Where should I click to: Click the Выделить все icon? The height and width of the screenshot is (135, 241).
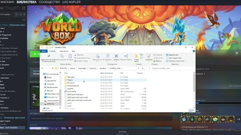[167, 55]
